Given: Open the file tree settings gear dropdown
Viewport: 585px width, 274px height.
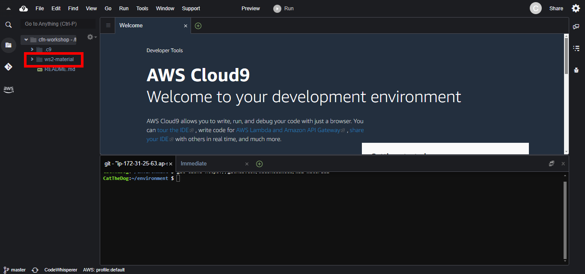Looking at the screenshot, I should click(91, 37).
